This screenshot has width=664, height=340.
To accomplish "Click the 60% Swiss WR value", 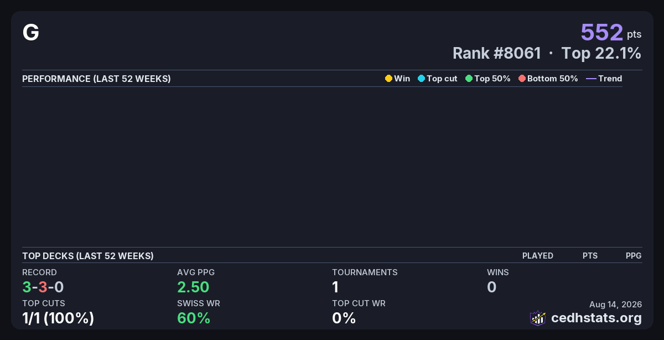I will (x=194, y=318).
